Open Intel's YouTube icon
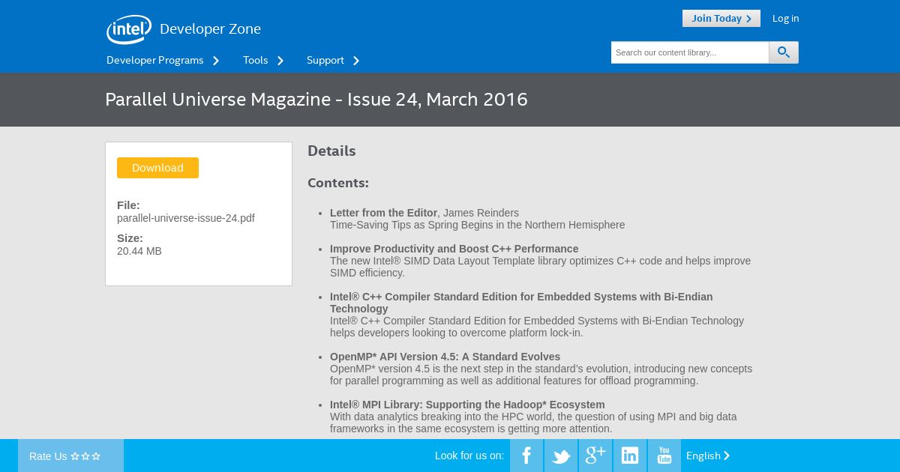The height and width of the screenshot is (472, 900). click(664, 456)
